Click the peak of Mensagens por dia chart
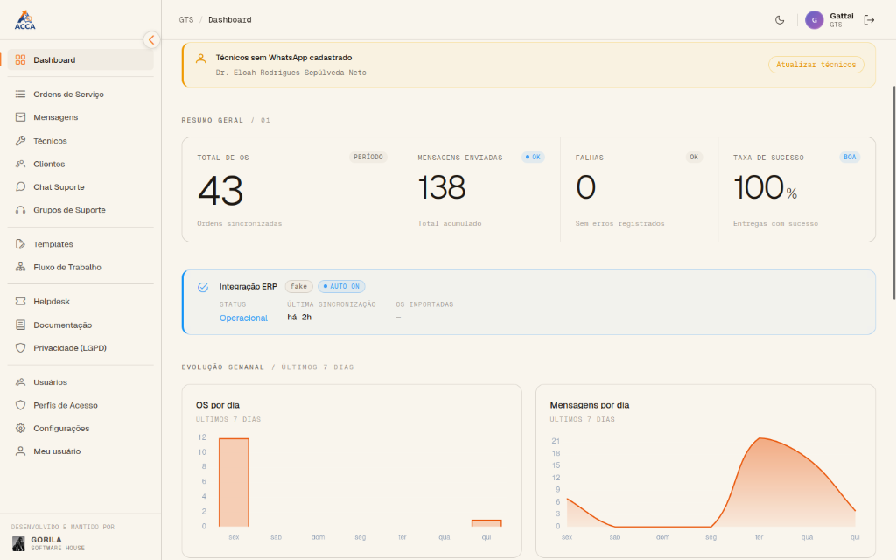Image resolution: width=896 pixels, height=560 pixels. [x=760, y=438]
